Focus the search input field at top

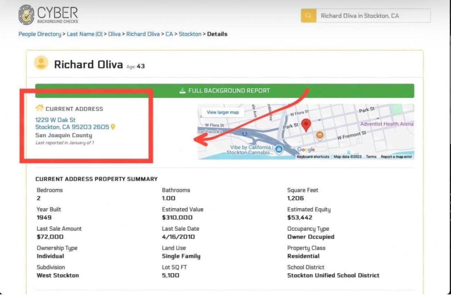373,16
